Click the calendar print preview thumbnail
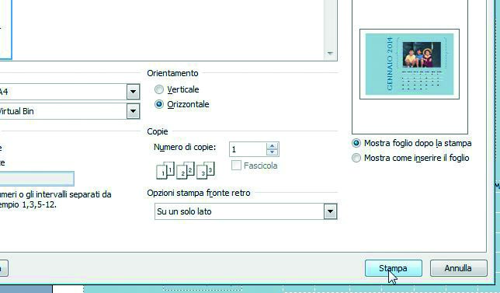This screenshot has height=293, width=500. [409, 65]
